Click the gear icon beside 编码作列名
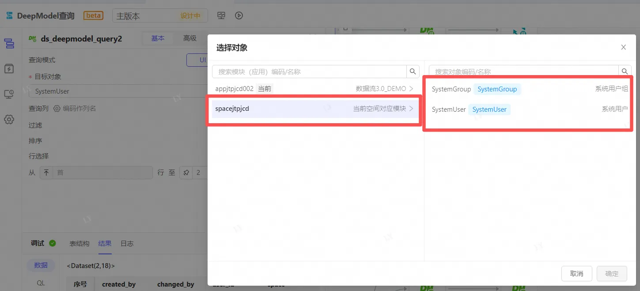This screenshot has height=291, width=640. point(57,109)
